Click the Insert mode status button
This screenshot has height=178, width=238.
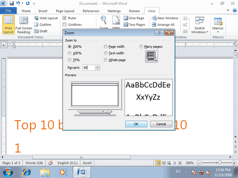[87, 163]
